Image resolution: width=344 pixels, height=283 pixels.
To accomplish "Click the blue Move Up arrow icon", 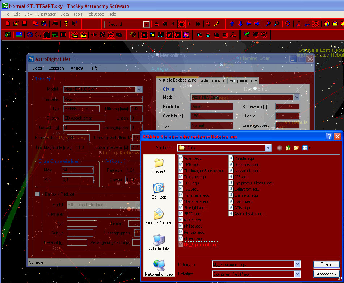I will click(232, 24).
